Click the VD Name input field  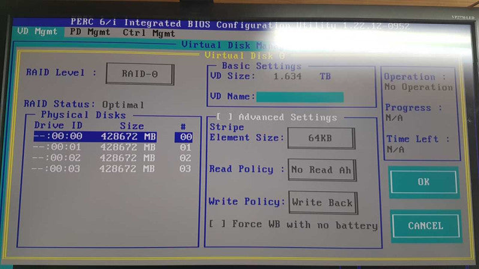pos(300,97)
